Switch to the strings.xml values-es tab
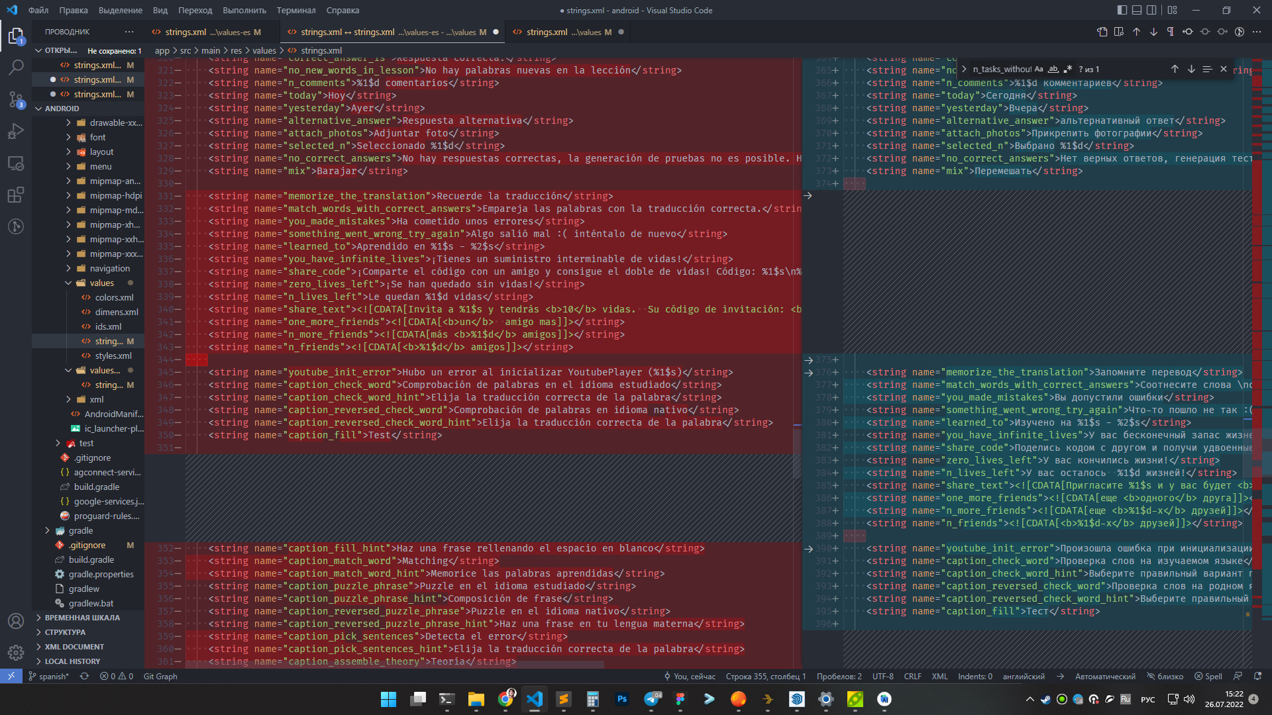The width and height of the screenshot is (1272, 715). tap(207, 32)
